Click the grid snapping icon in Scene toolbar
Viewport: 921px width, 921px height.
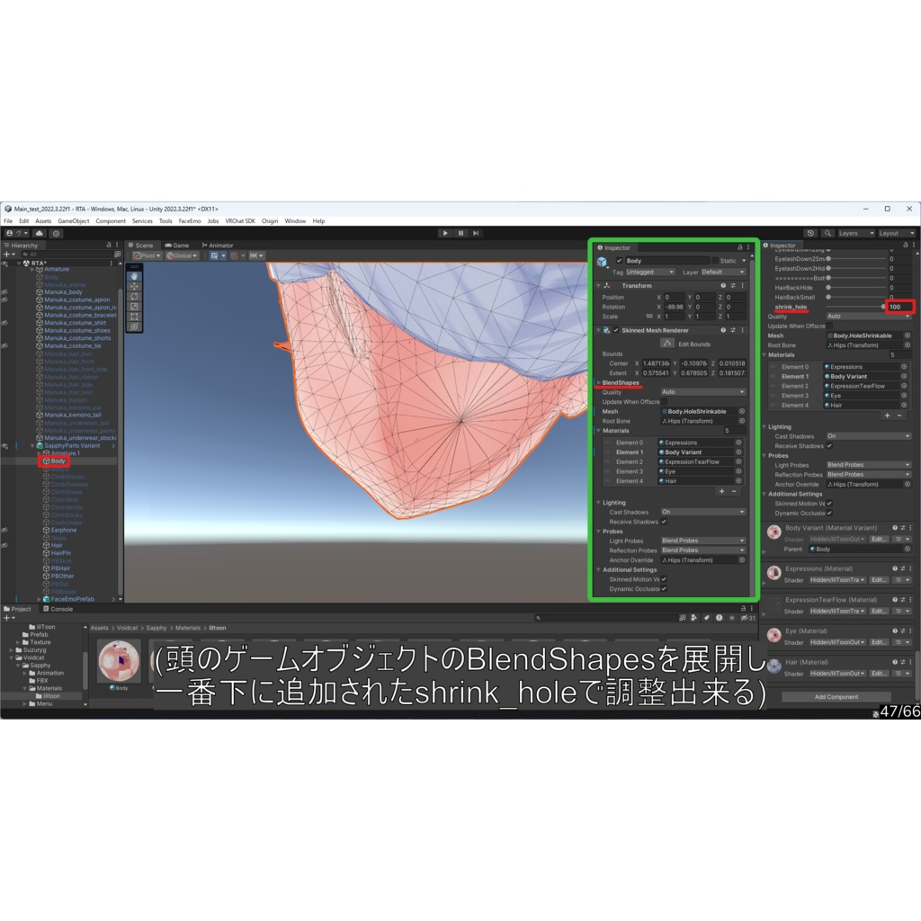tap(237, 255)
